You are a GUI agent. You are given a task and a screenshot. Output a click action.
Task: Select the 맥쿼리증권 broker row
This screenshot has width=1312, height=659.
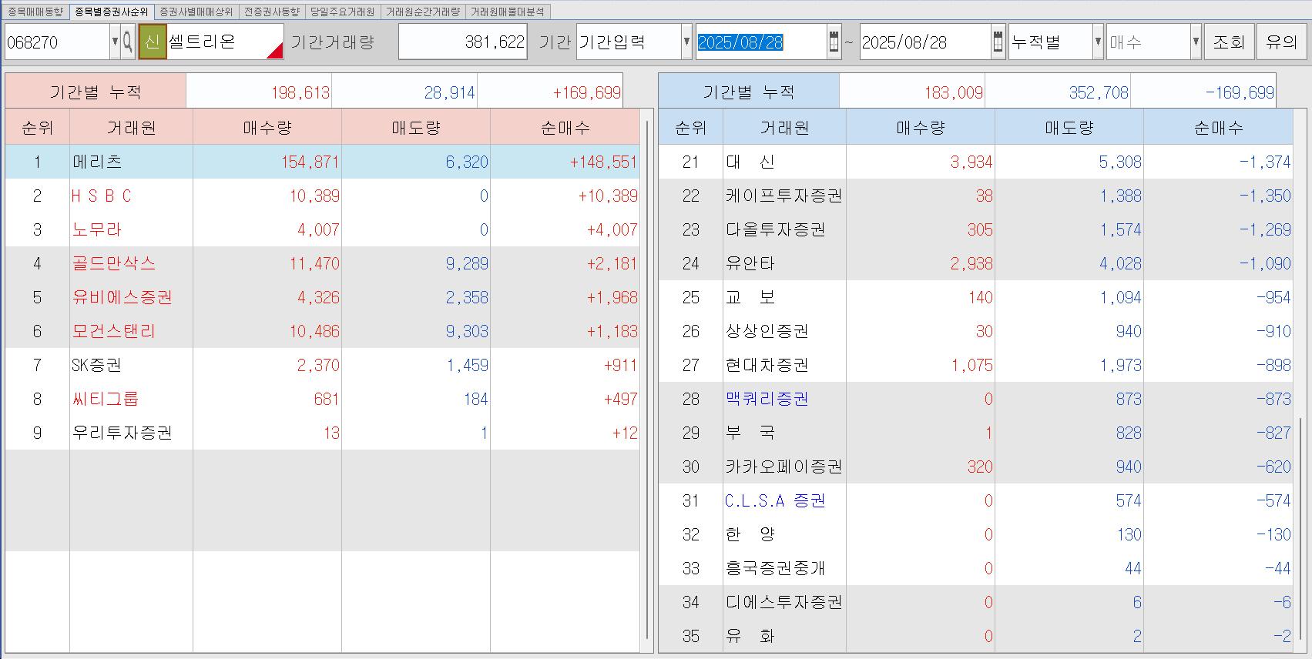pos(975,399)
